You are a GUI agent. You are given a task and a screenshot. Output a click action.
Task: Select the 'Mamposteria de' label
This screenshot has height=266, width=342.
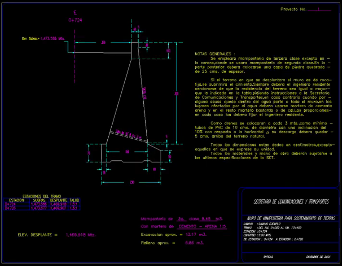pos(157,219)
